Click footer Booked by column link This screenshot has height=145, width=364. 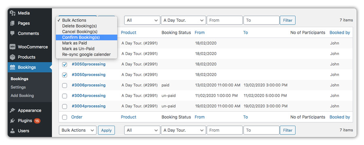pyautogui.click(x=340, y=117)
